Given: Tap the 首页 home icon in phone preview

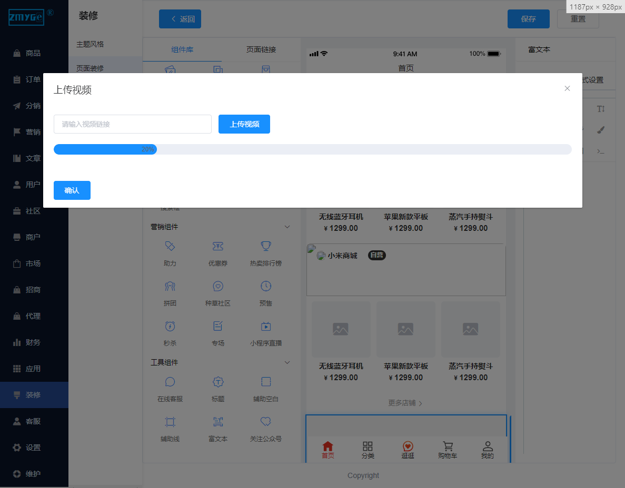Looking at the screenshot, I should (328, 446).
